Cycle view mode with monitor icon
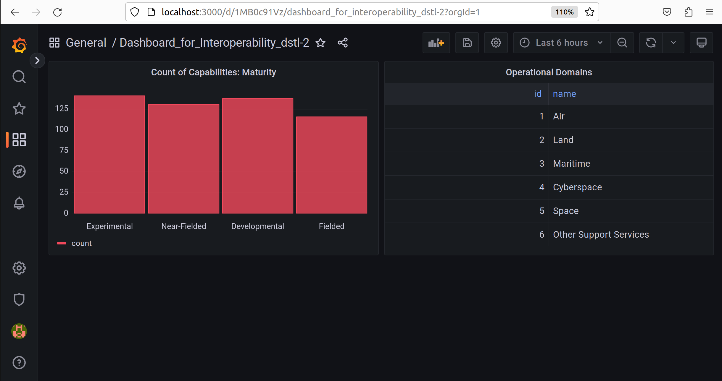The image size is (722, 381). pos(701,43)
